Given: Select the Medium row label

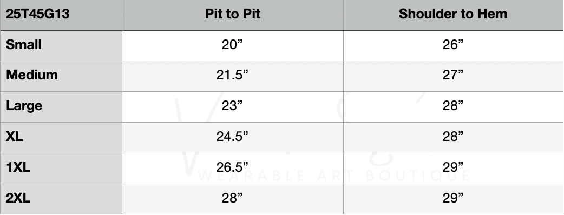Looking at the screenshot, I should click(x=61, y=76).
